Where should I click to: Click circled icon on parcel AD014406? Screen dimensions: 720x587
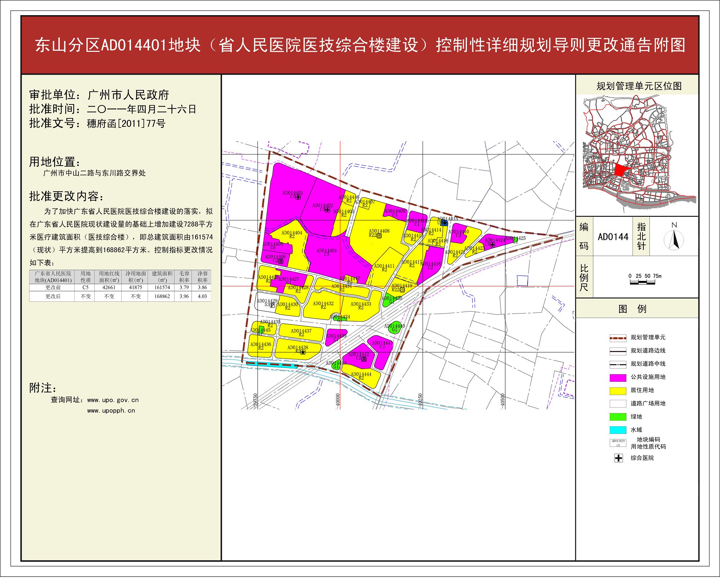(x=281, y=261)
